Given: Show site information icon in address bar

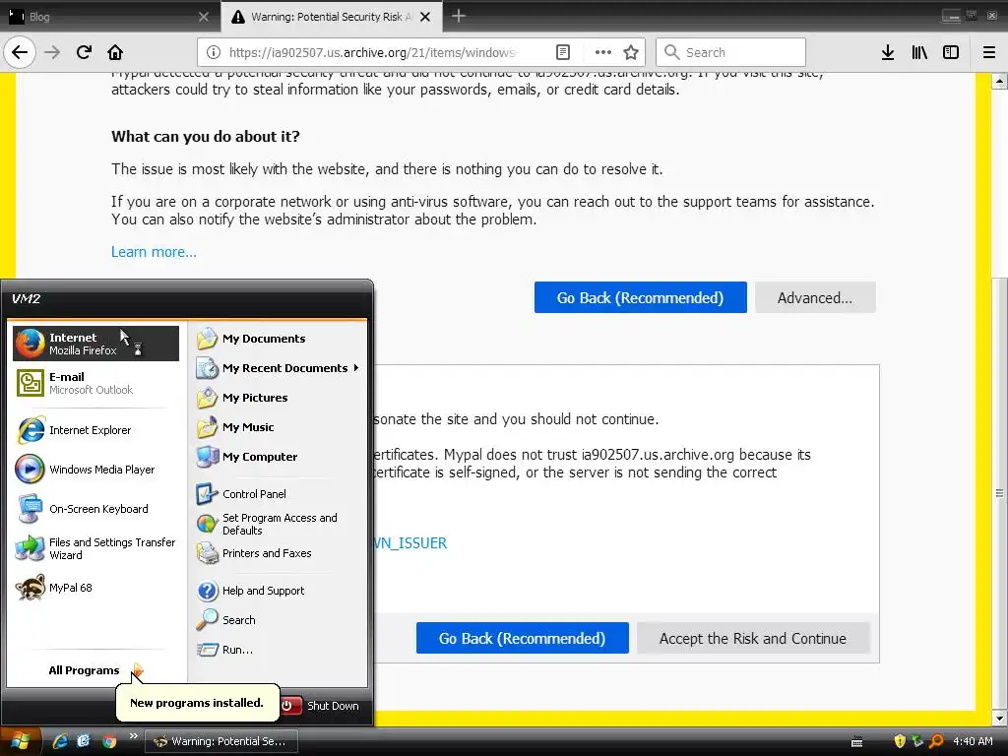Looking at the screenshot, I should (214, 52).
